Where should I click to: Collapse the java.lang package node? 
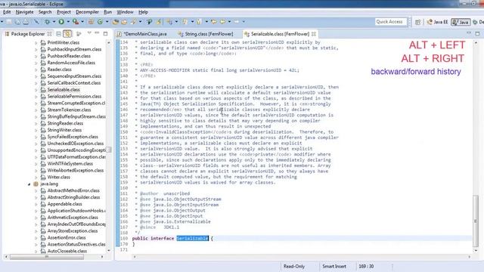tap(29, 184)
